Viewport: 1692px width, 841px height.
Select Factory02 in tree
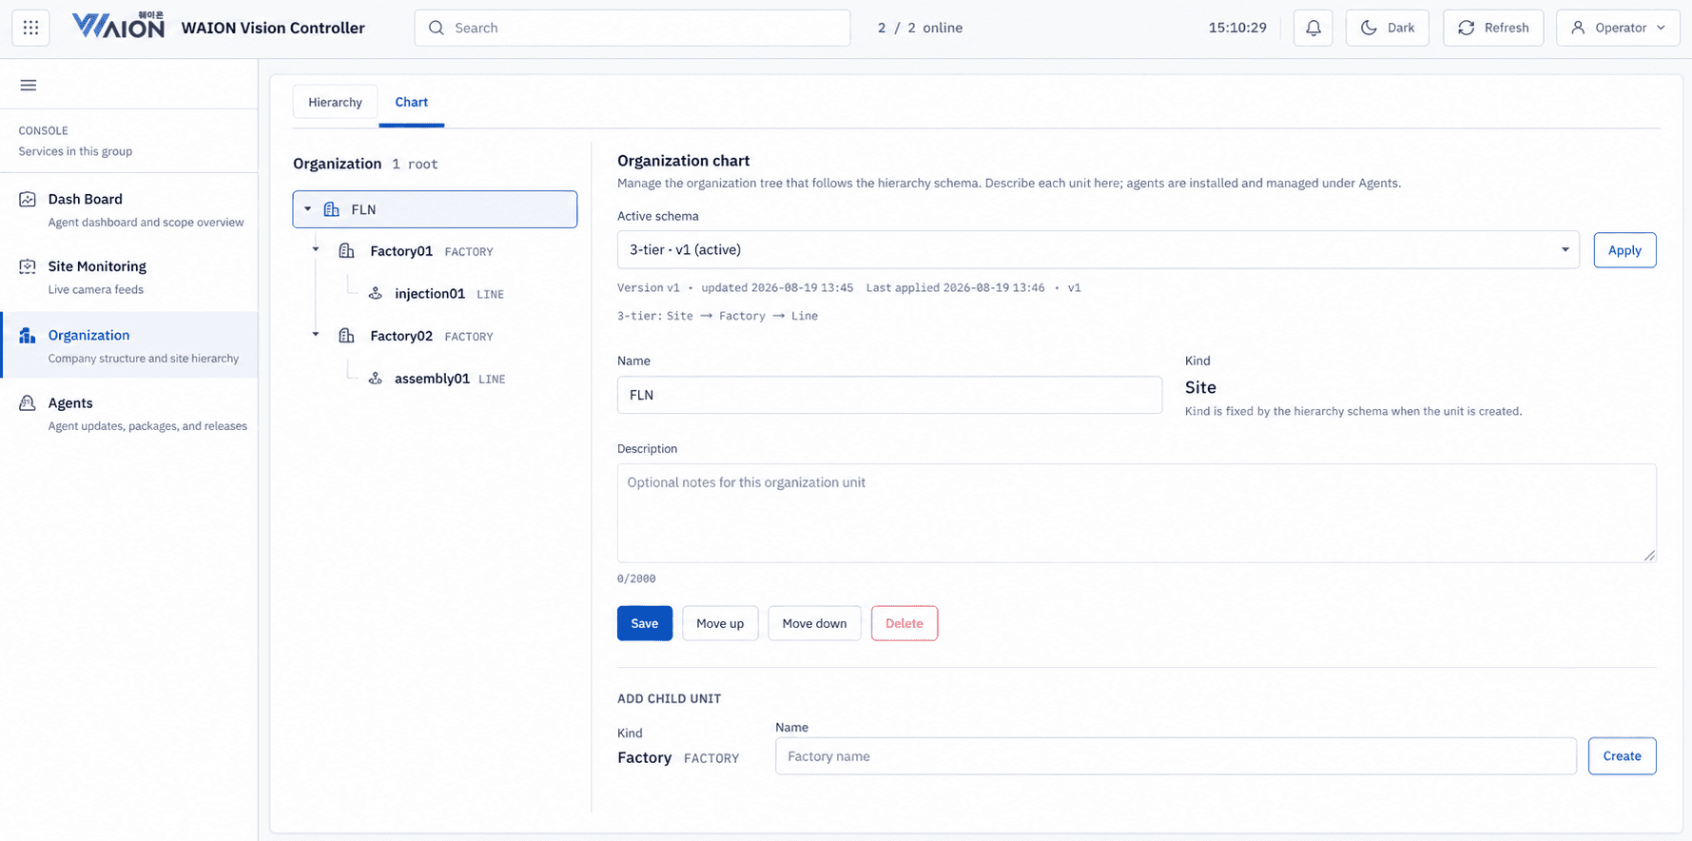(401, 336)
